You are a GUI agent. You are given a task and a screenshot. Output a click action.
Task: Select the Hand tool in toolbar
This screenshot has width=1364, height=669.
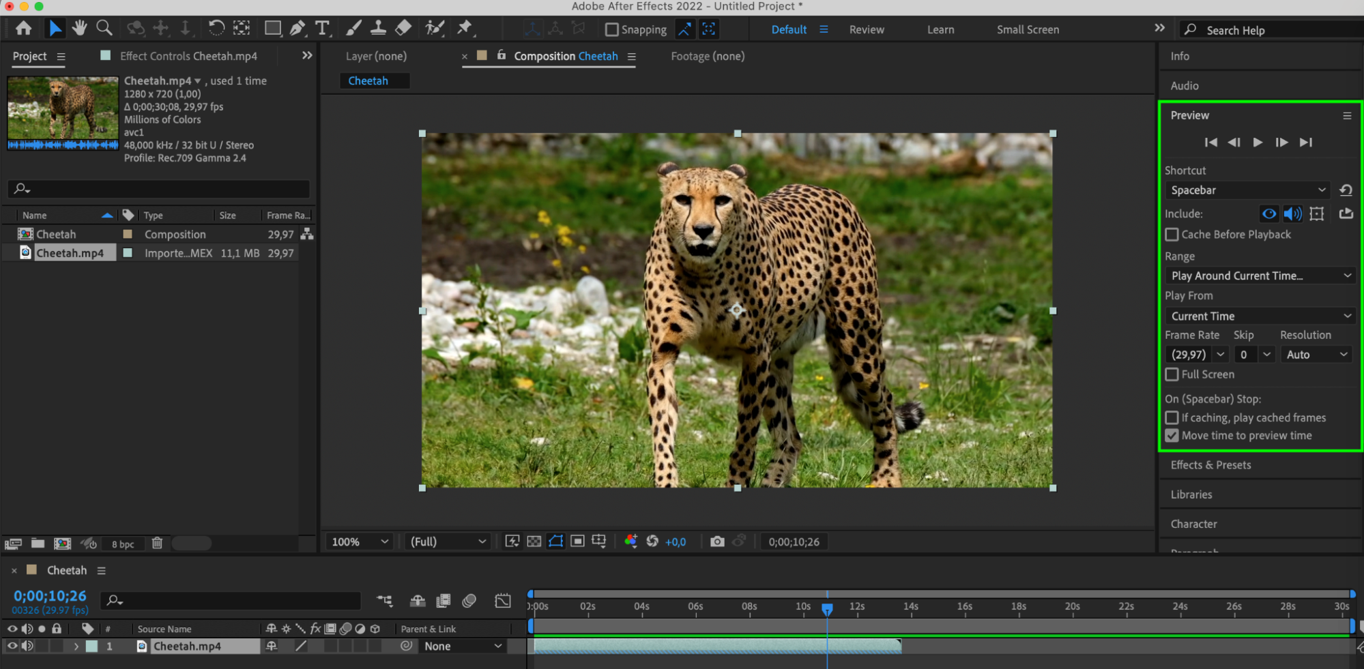pyautogui.click(x=80, y=28)
